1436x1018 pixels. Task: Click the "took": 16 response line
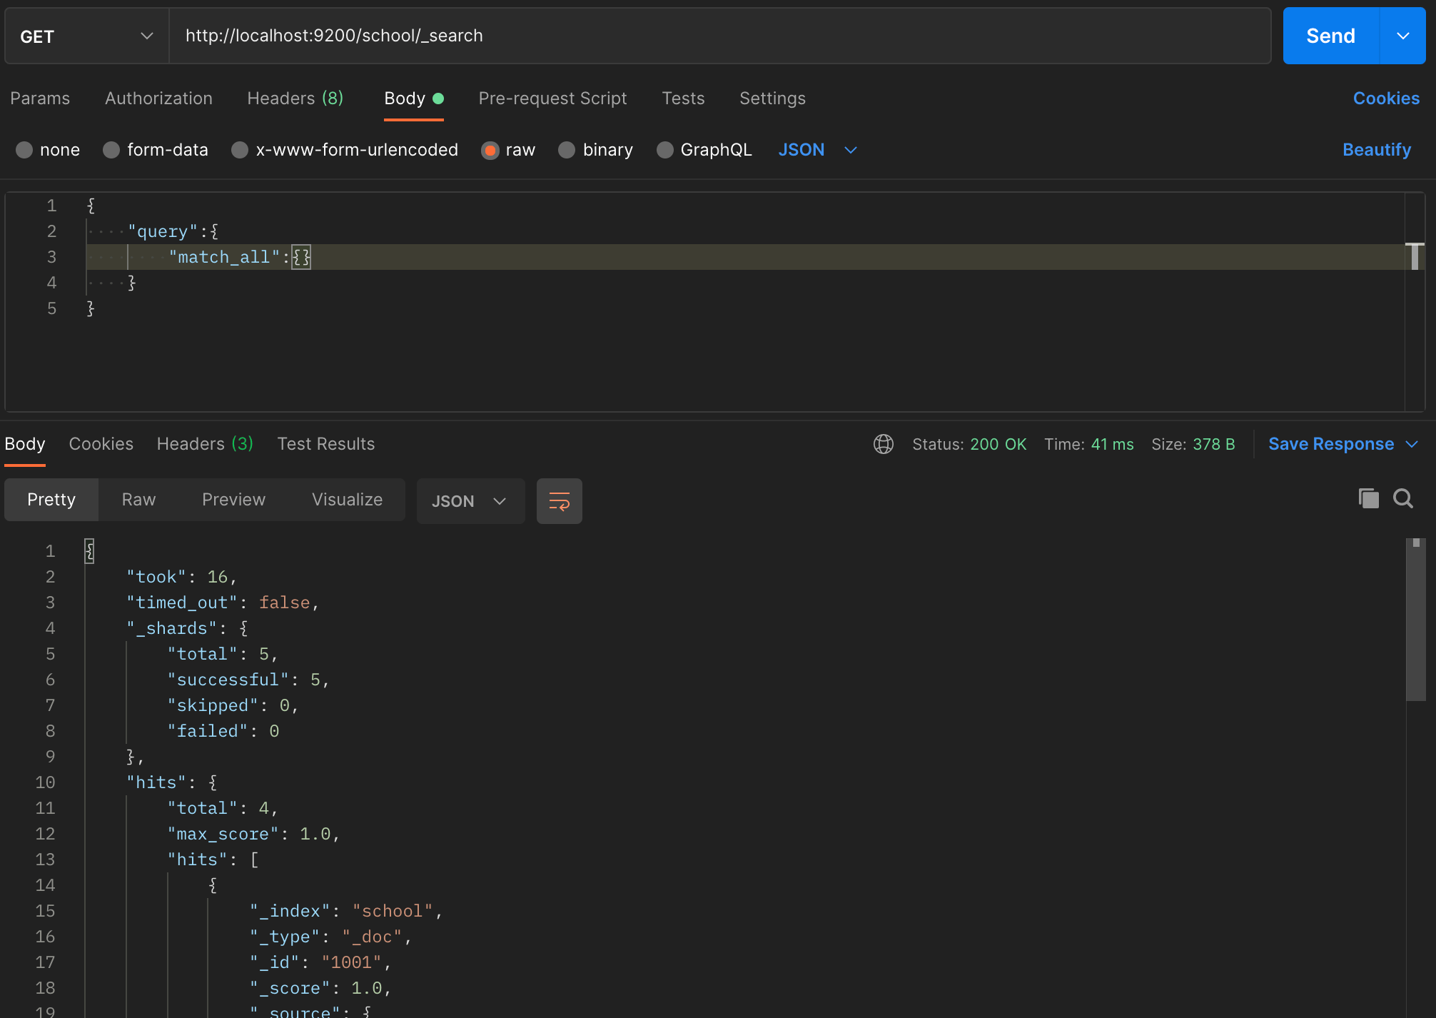click(181, 577)
